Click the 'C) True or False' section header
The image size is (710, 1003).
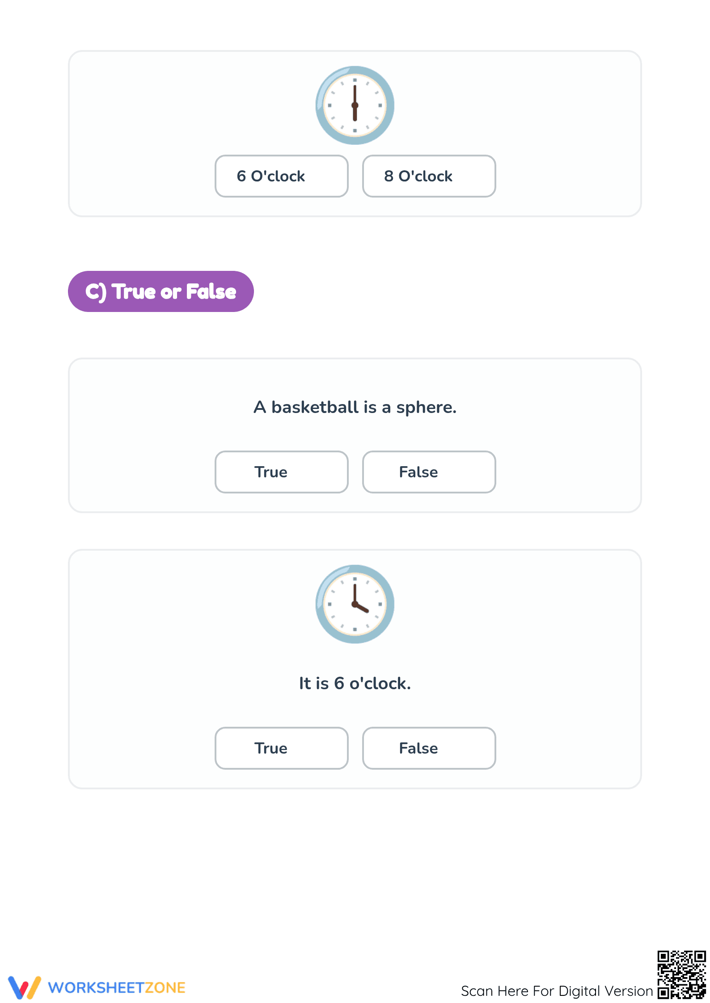[161, 291]
